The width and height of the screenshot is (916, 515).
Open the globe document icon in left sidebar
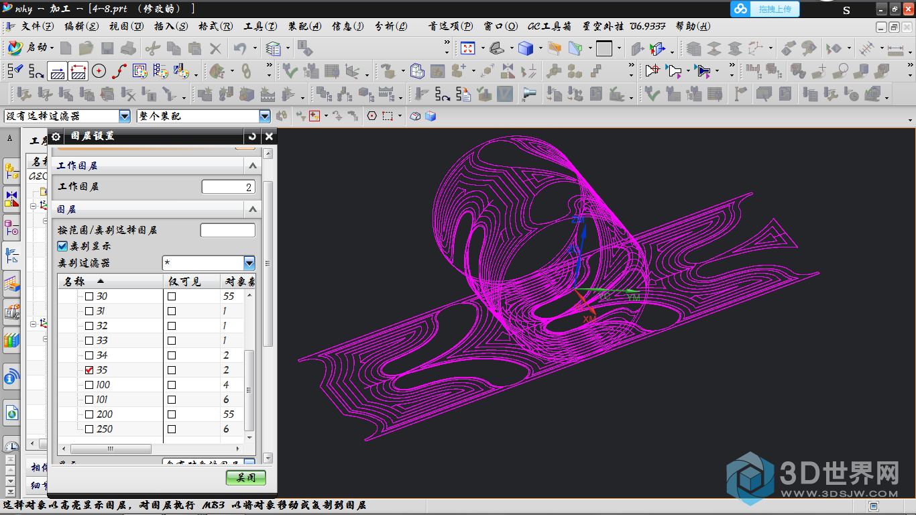(x=11, y=413)
